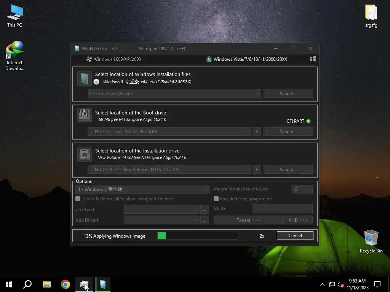
Task: Open the Recycle Bin desktop icon
Action: [x=371, y=241]
